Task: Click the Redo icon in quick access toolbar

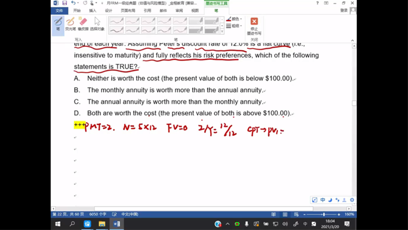Action: (x=85, y=3)
